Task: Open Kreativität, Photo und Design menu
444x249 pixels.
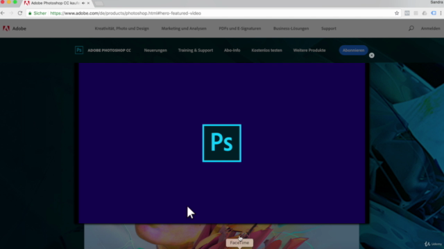Action: tap(122, 28)
